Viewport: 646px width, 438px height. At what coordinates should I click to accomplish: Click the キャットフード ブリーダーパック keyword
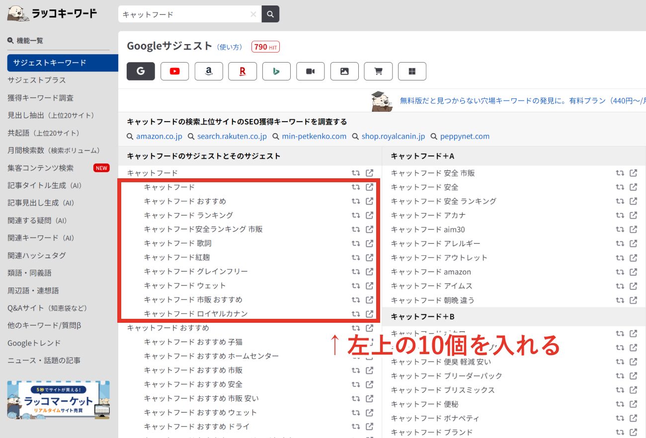[447, 375]
